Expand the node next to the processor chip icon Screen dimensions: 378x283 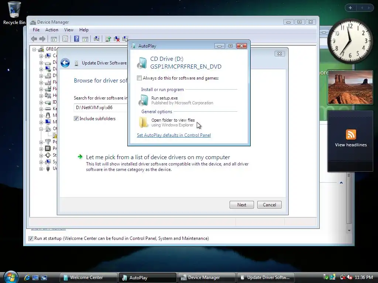(41, 149)
